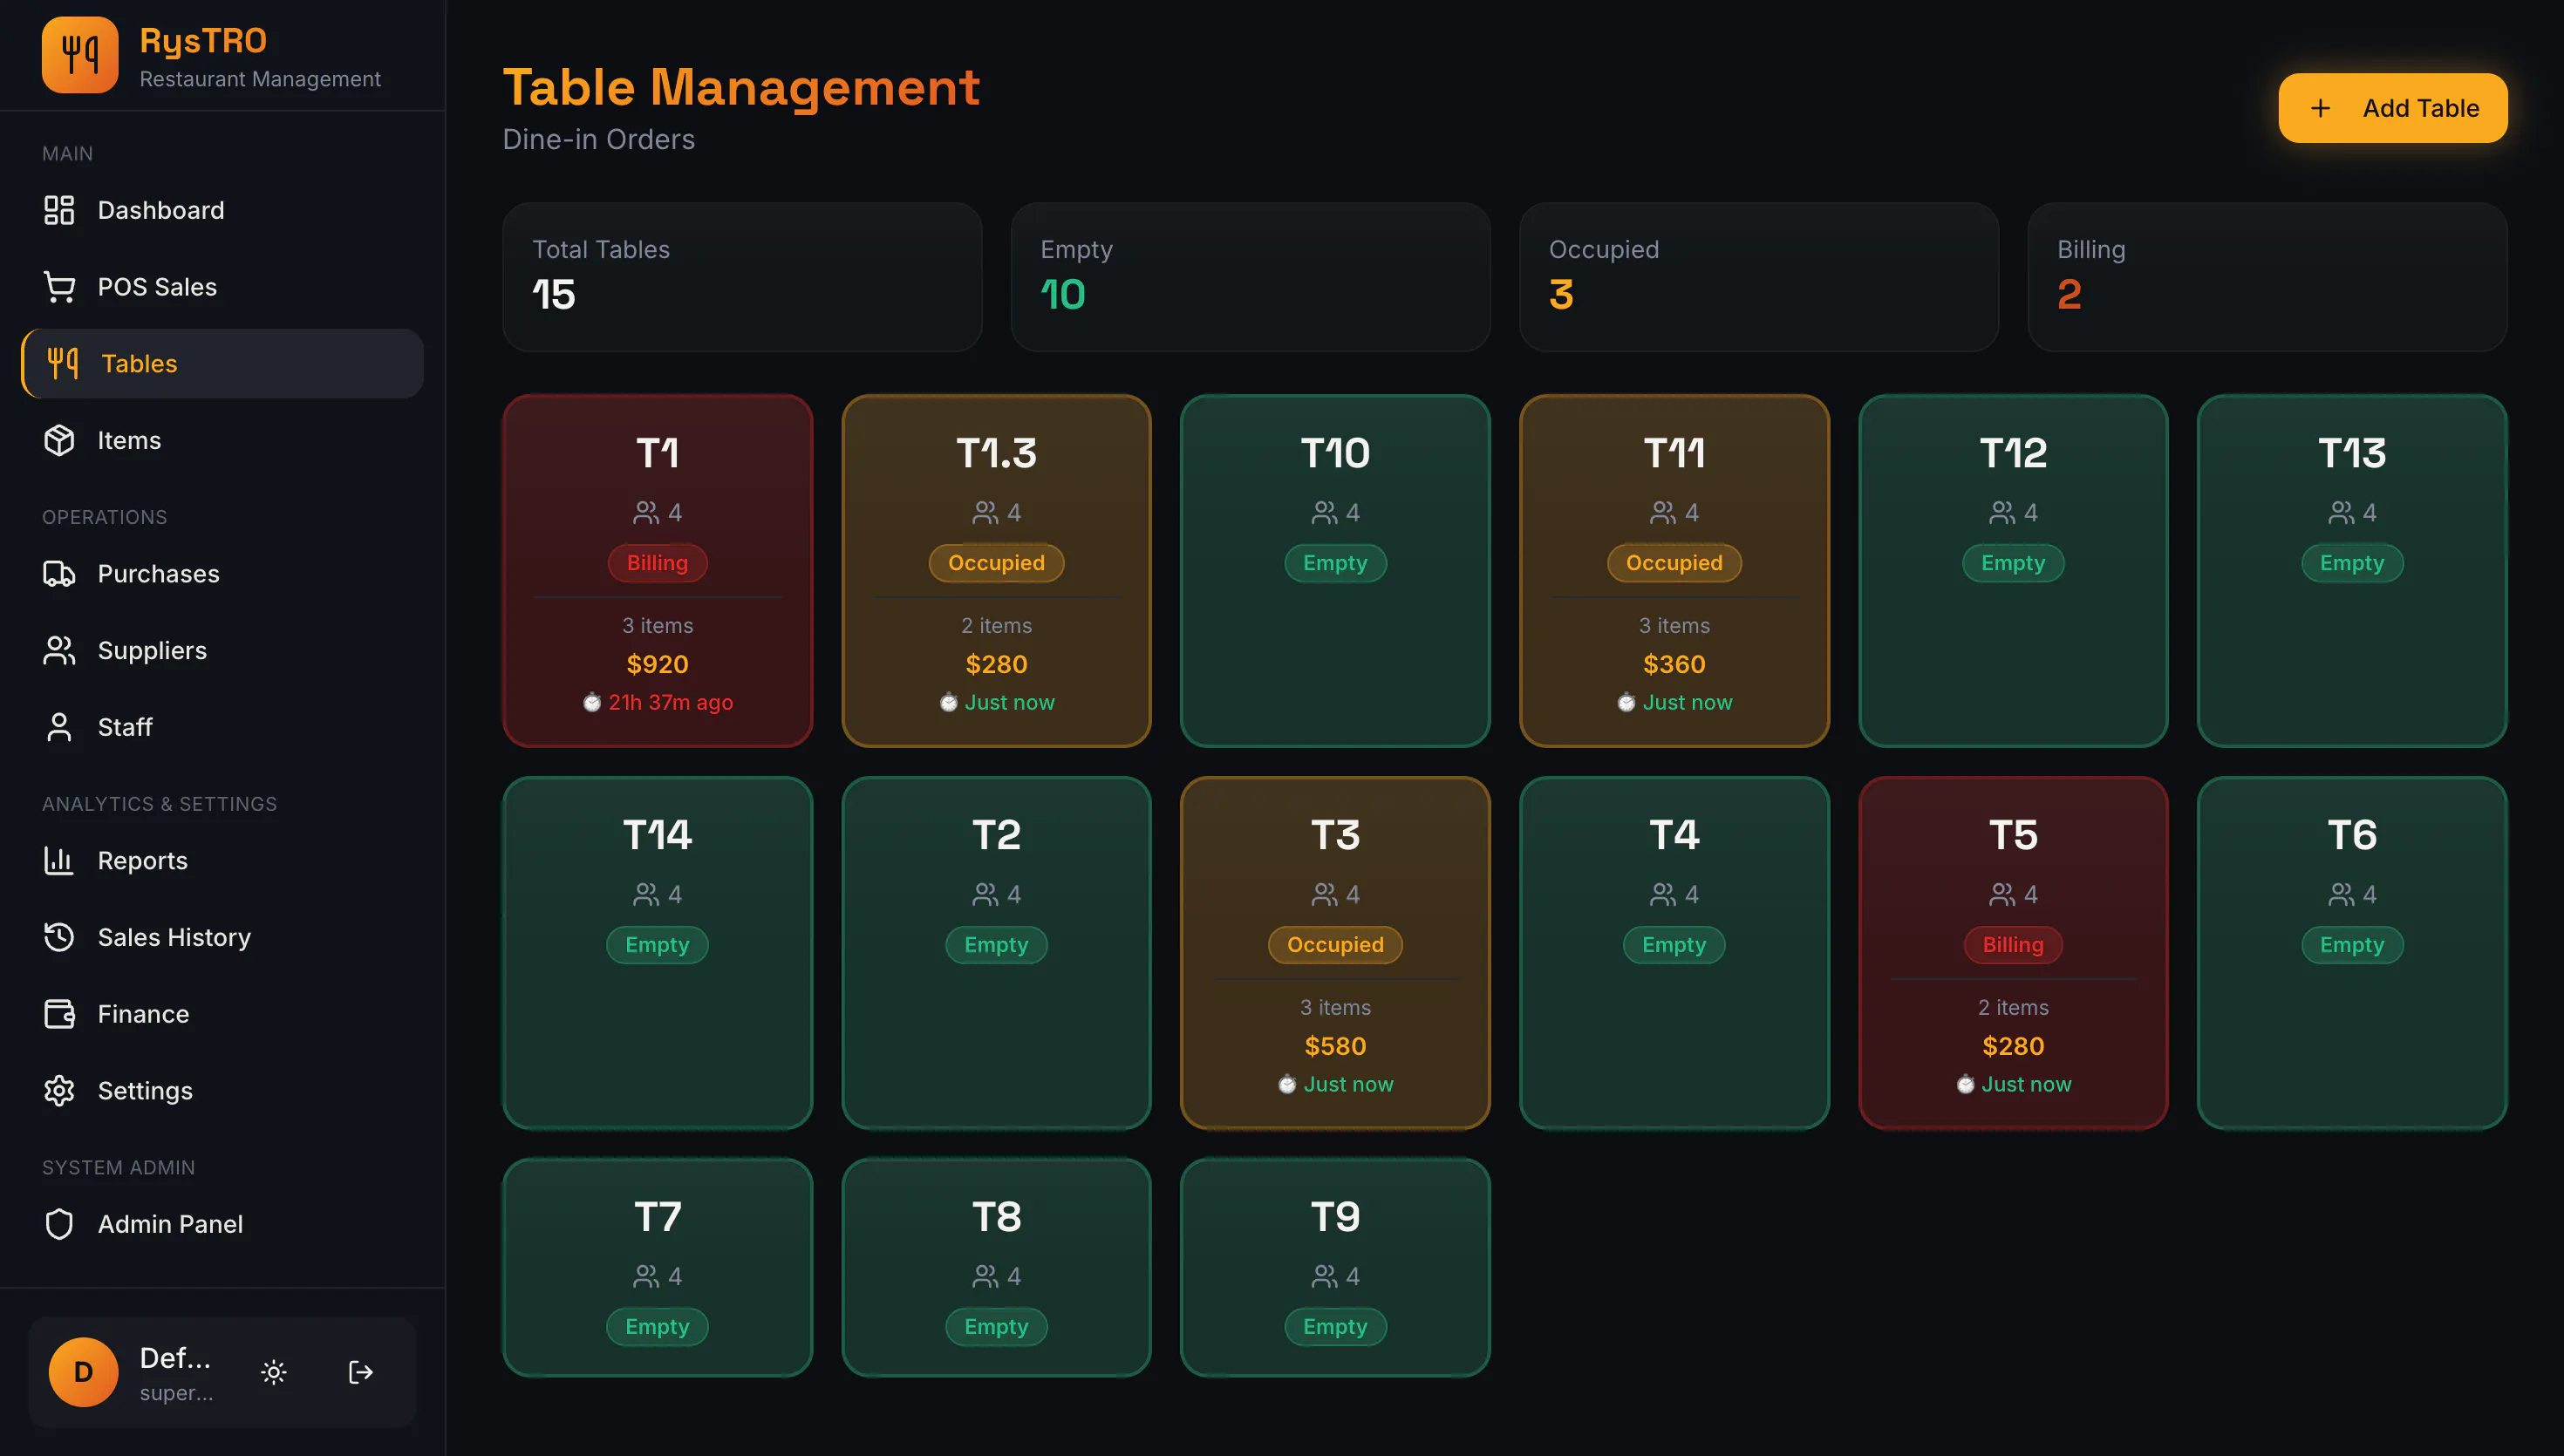Click the Finance wallet icon
Image resolution: width=2564 pixels, height=1456 pixels.
[x=59, y=1013]
